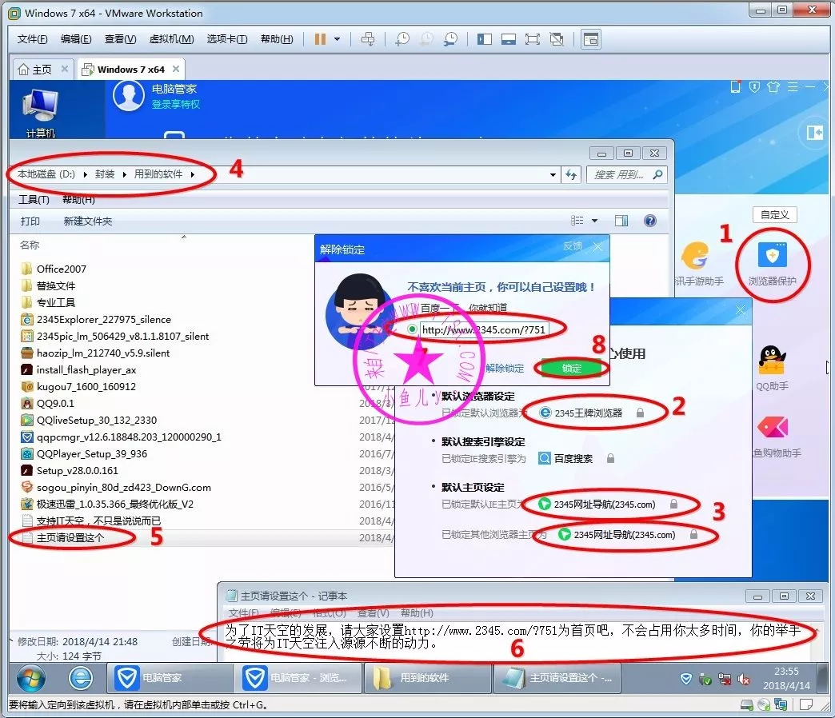835x718 pixels.
Task: Expand the Explorer address bar history dropdown
Action: (x=553, y=175)
